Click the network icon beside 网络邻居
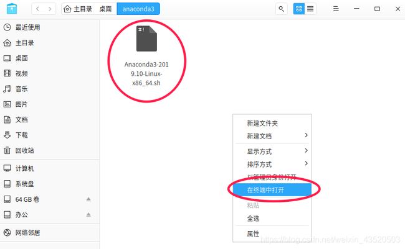This screenshot has height=249, width=405. pos(7,233)
